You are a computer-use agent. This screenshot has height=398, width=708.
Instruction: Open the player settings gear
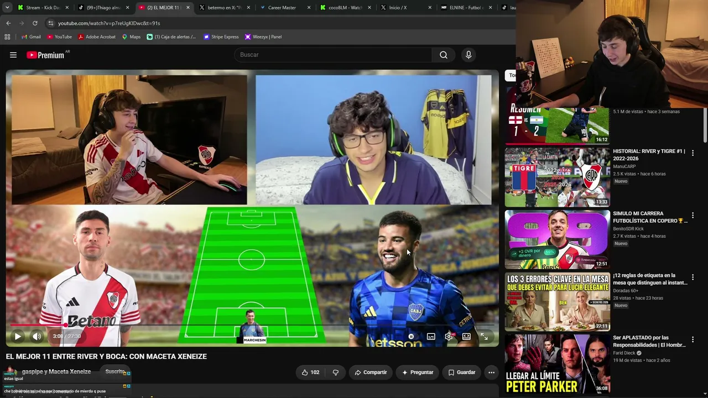(x=449, y=336)
